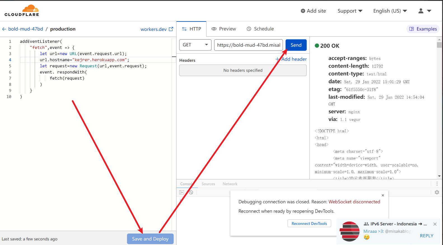This screenshot has width=443, height=245.
Task: Click the WebSocket disconnected text
Action: coord(354,202)
